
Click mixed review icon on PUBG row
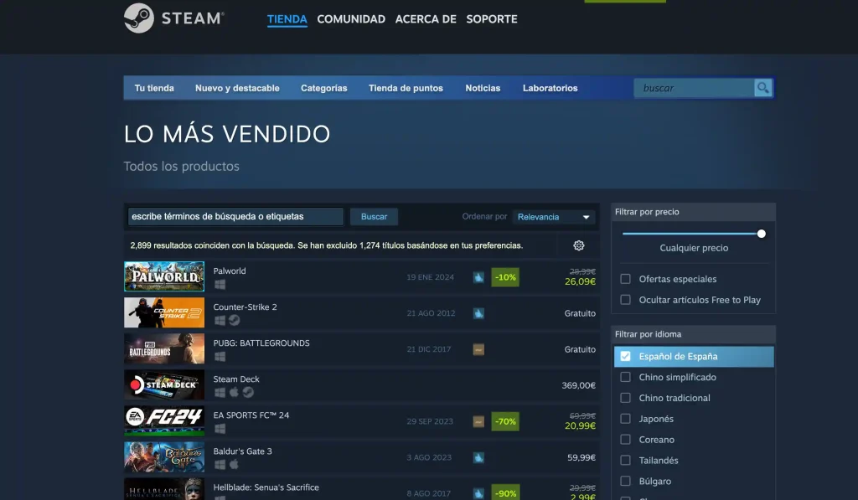pyautogui.click(x=478, y=349)
